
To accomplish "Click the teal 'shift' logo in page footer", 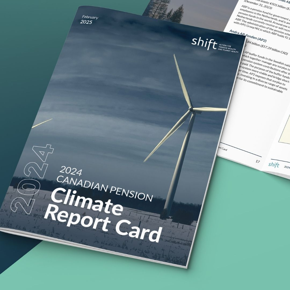I will [274, 164].
